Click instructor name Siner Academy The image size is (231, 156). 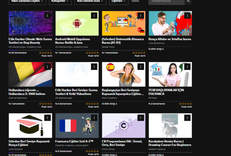tap(109, 98)
